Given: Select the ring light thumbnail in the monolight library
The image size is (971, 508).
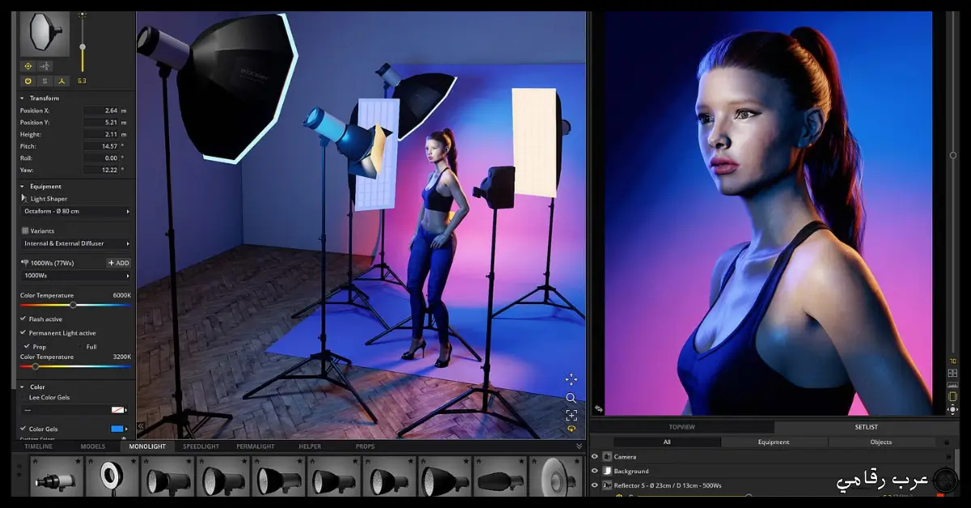Looking at the screenshot, I should point(111,477).
